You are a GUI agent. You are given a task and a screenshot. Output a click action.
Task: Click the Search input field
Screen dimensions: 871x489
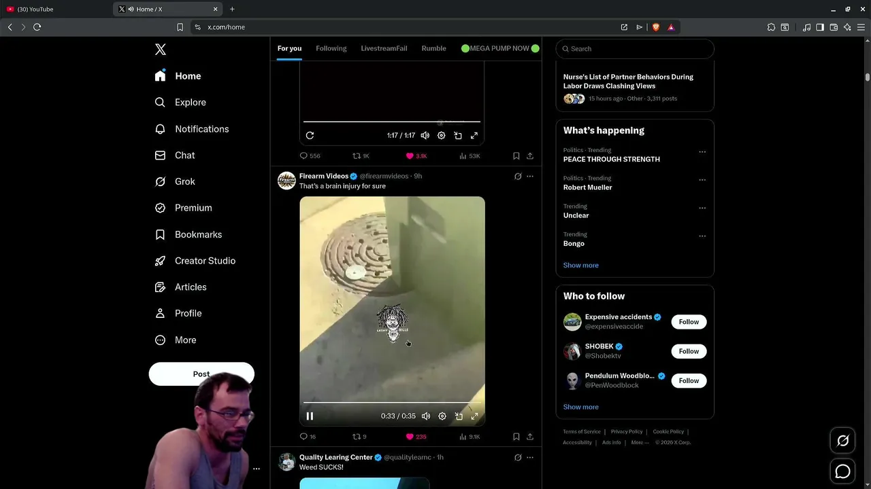(635, 49)
